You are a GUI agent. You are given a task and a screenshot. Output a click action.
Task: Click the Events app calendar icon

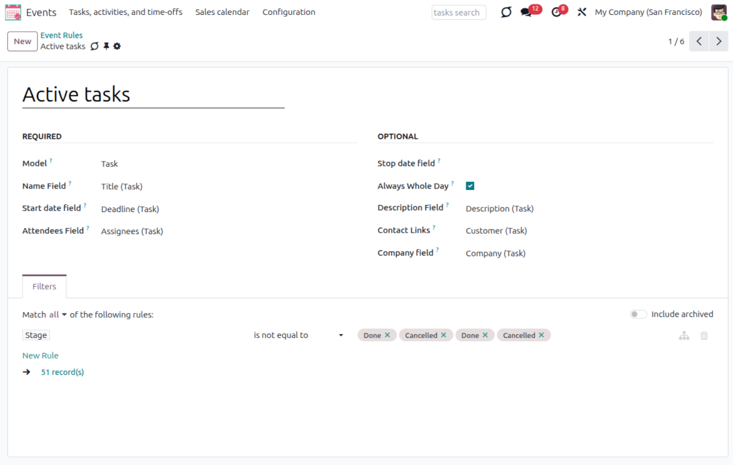(x=13, y=12)
